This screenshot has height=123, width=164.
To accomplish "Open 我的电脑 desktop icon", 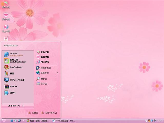I will click(x=6, y=16).
